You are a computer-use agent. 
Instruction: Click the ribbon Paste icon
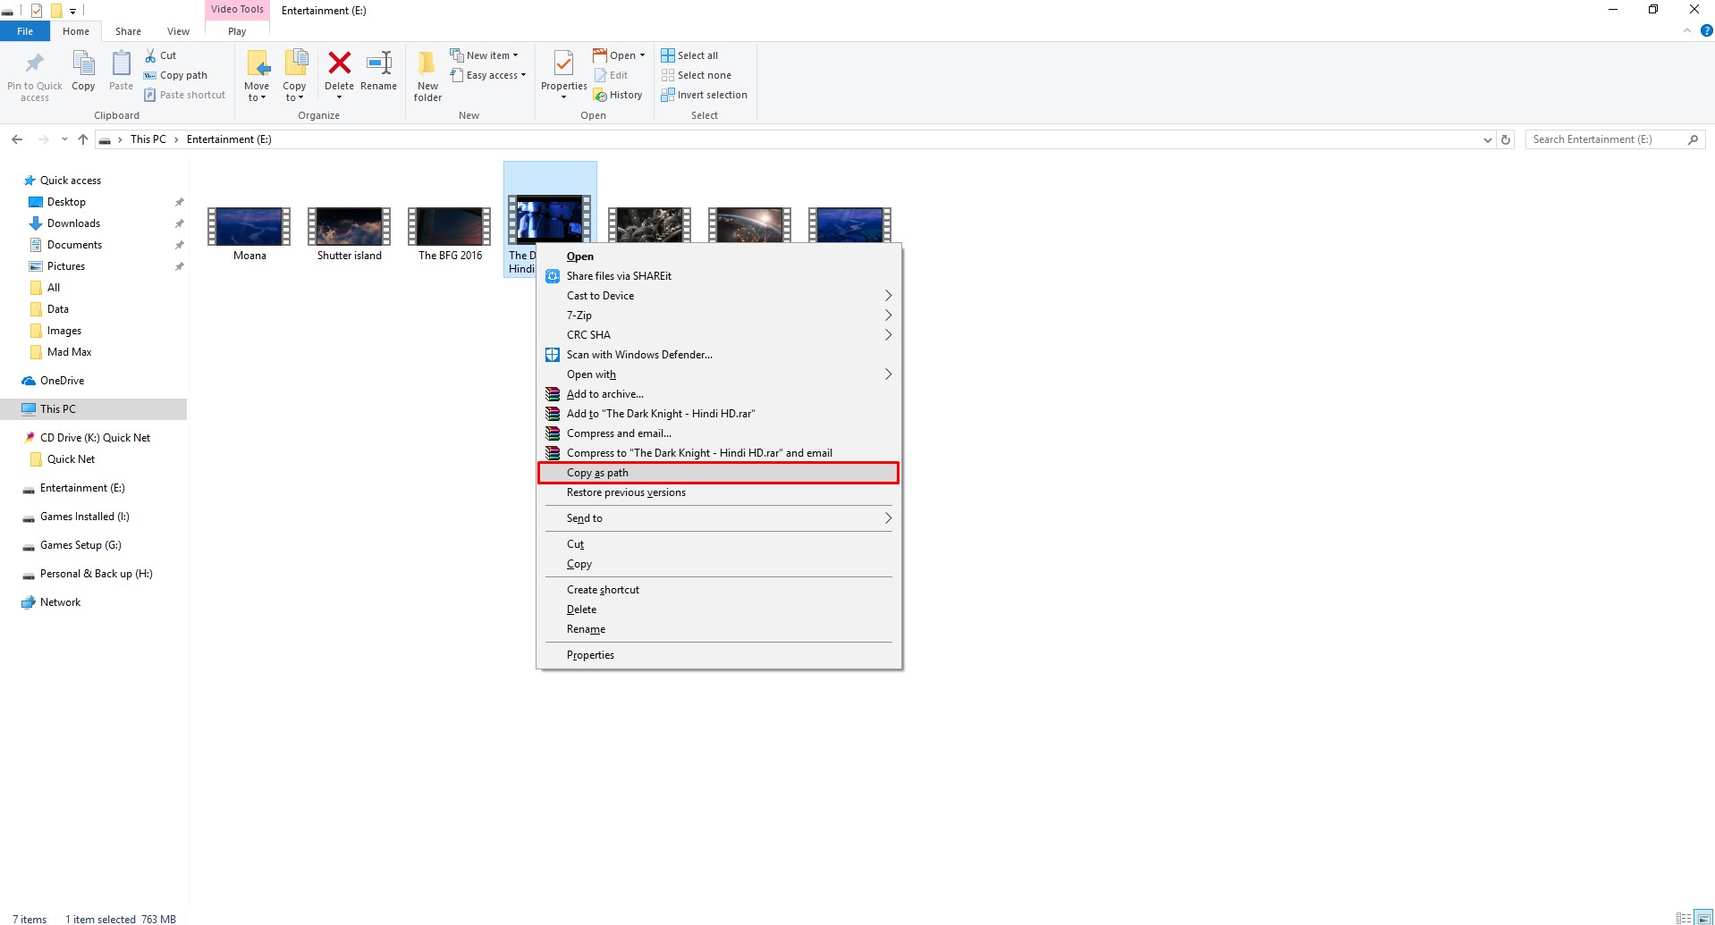click(x=121, y=64)
